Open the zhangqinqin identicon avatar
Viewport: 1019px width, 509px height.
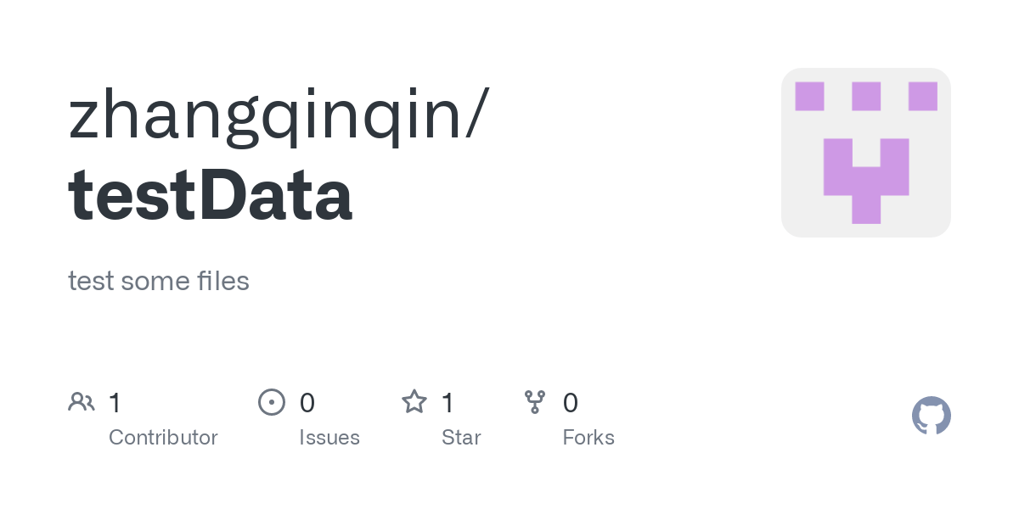(x=865, y=153)
